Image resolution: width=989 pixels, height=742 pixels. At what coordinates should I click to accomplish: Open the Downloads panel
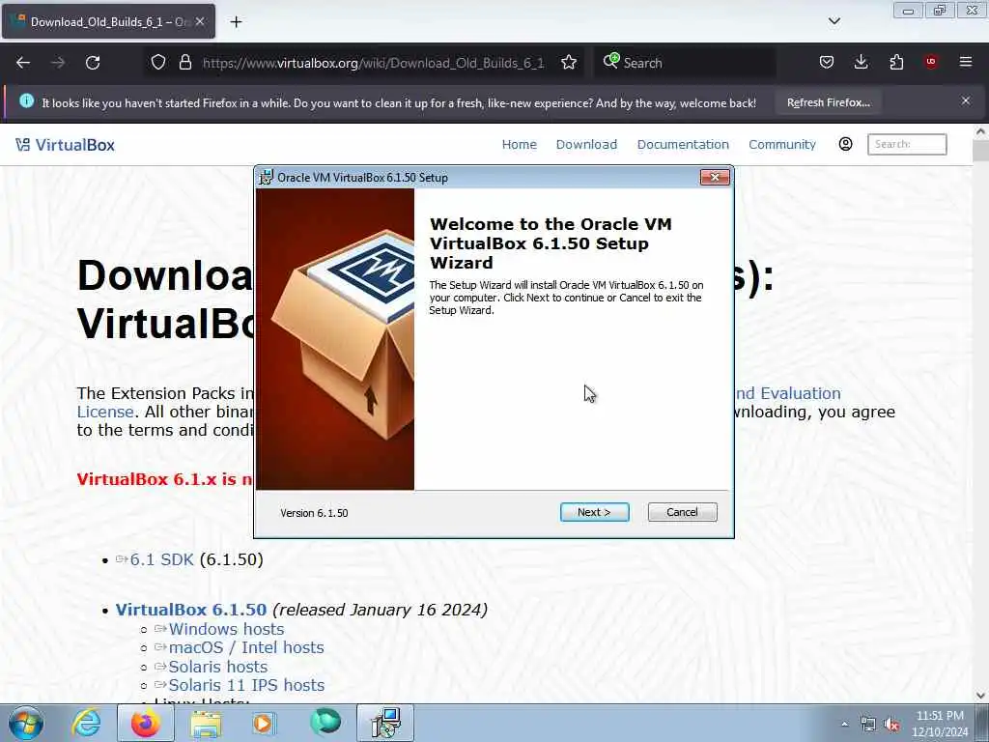coord(861,62)
